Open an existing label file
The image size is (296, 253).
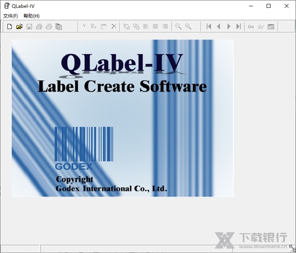(19, 27)
